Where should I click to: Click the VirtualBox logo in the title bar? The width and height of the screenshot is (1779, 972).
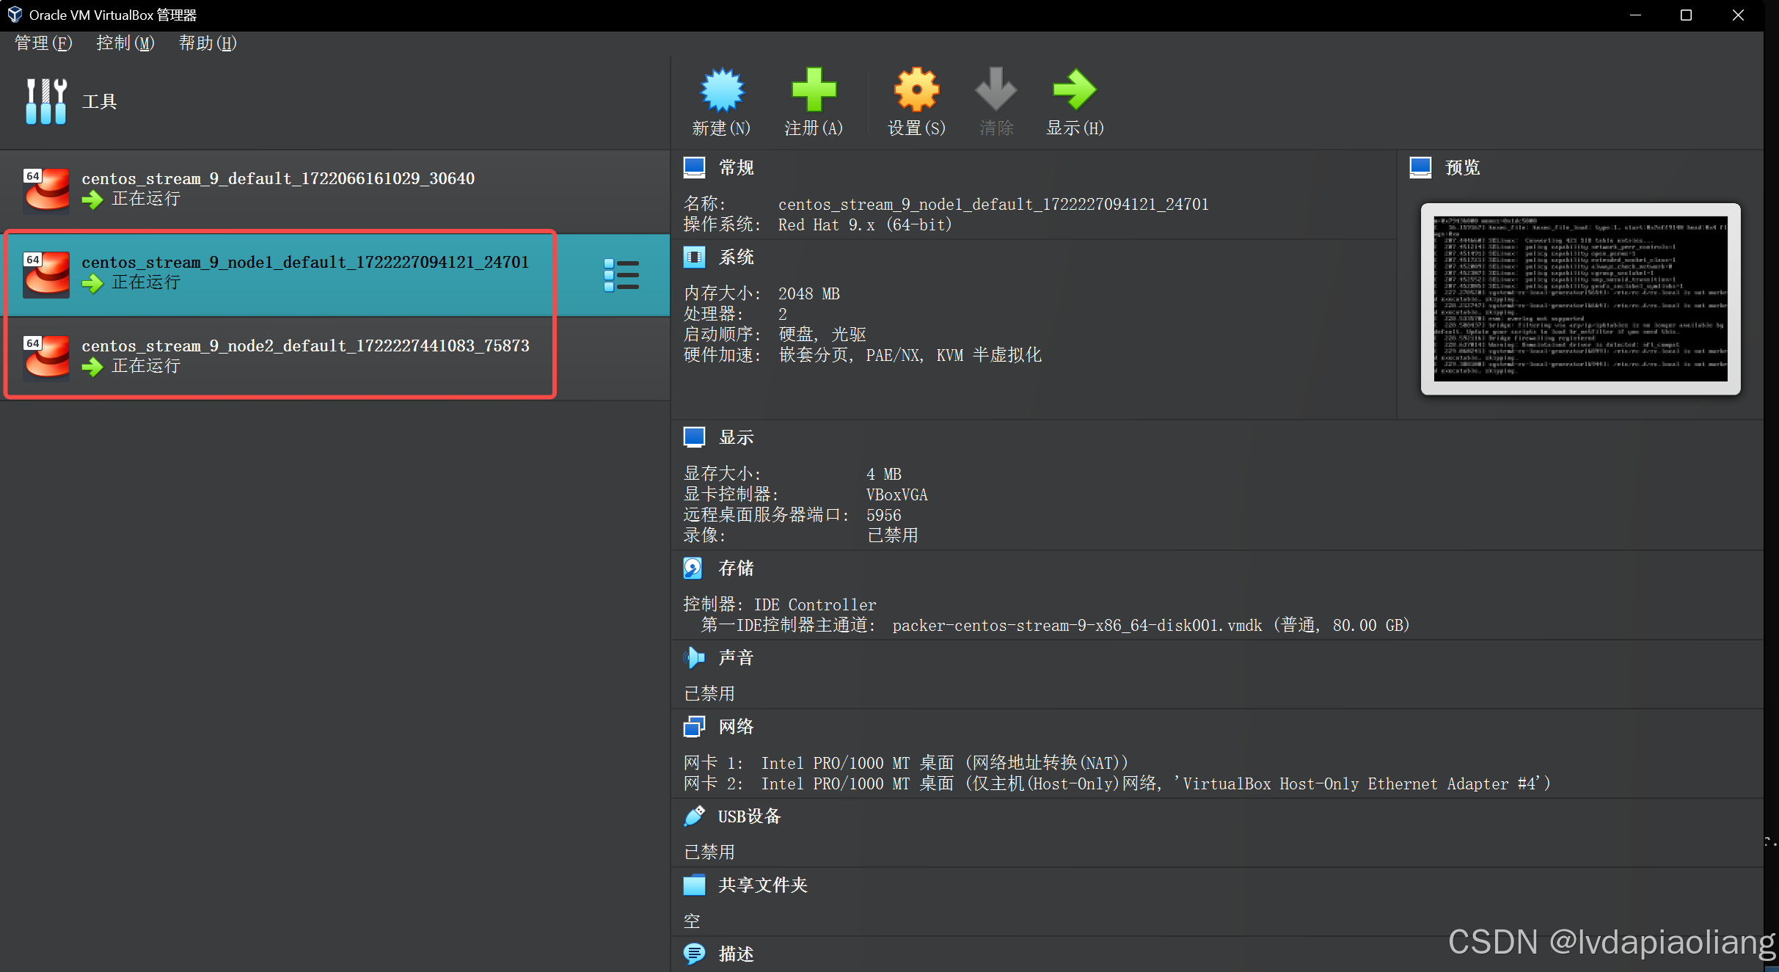(15, 15)
